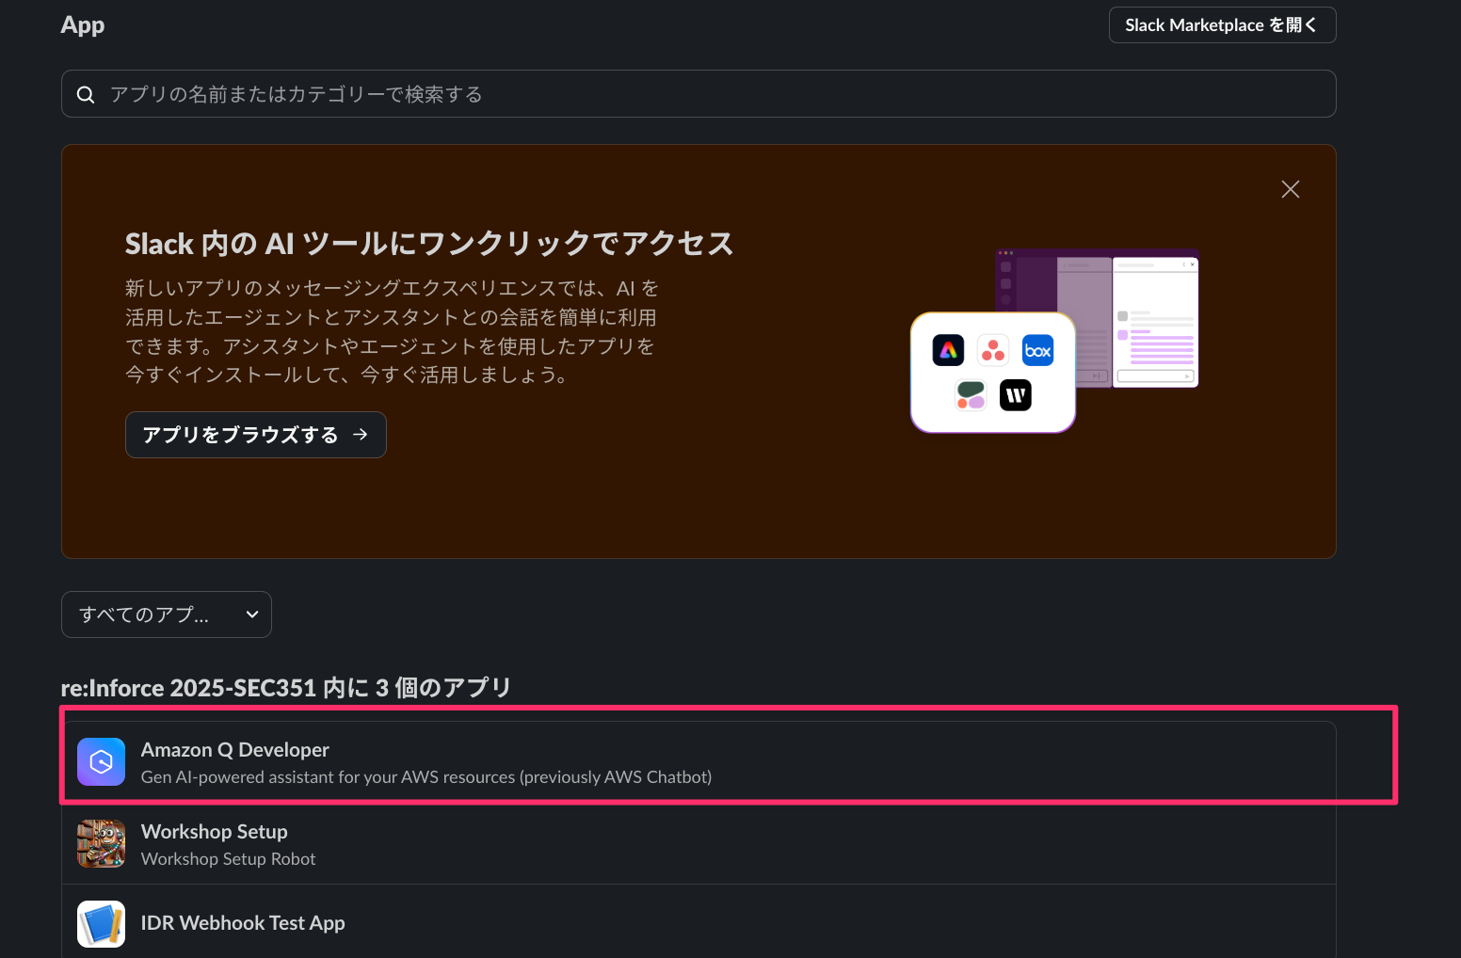This screenshot has height=958, width=1461.
Task: Click the search magnifier icon
Action: click(x=86, y=94)
